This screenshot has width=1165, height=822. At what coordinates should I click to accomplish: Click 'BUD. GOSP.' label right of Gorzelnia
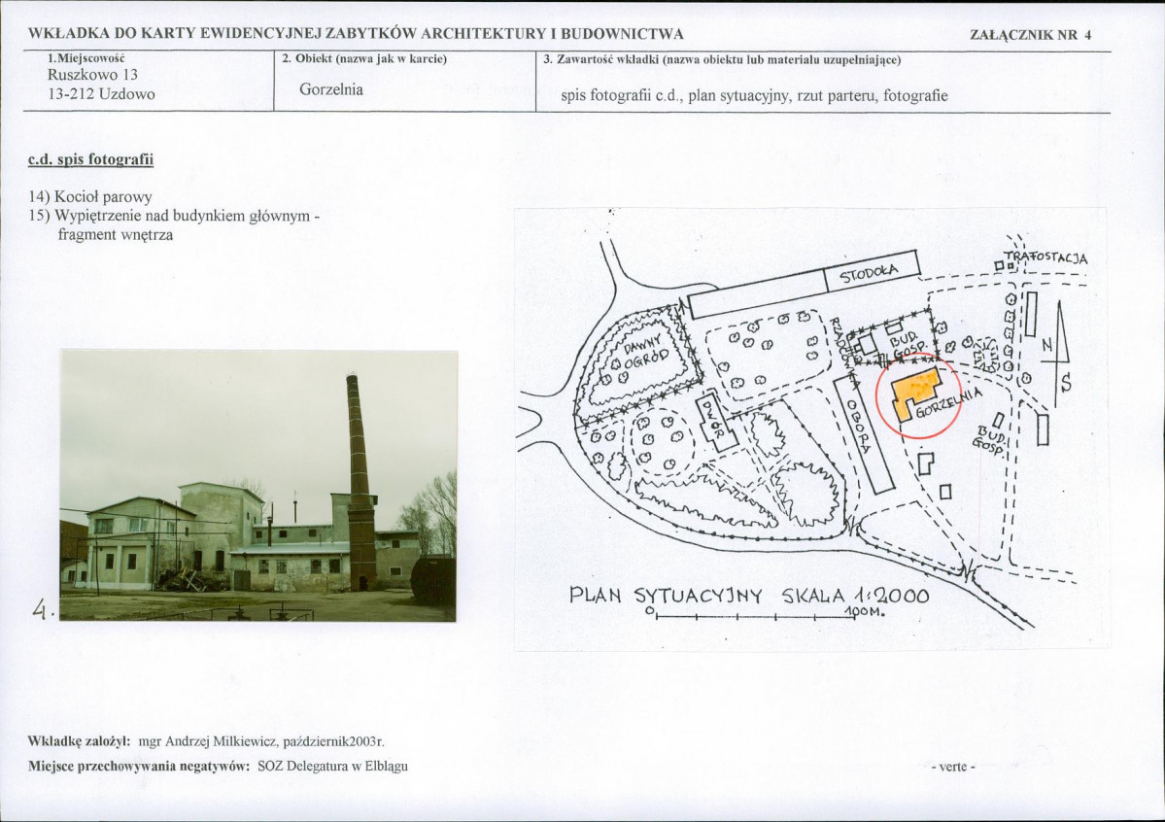(992, 439)
